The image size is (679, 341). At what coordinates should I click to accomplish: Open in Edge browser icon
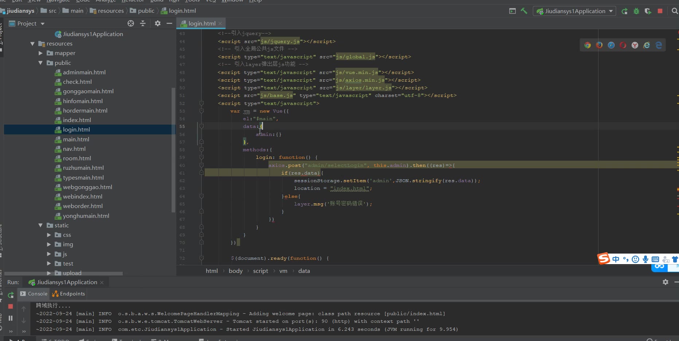pos(659,45)
